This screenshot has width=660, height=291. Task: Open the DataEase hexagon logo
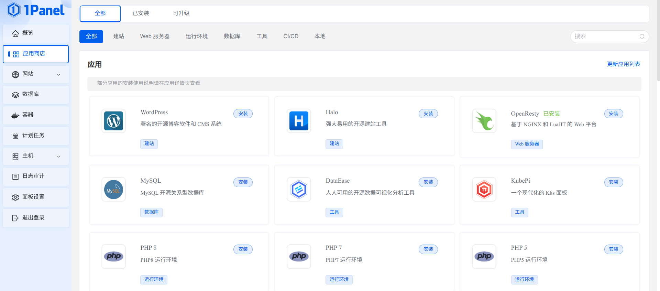click(299, 190)
